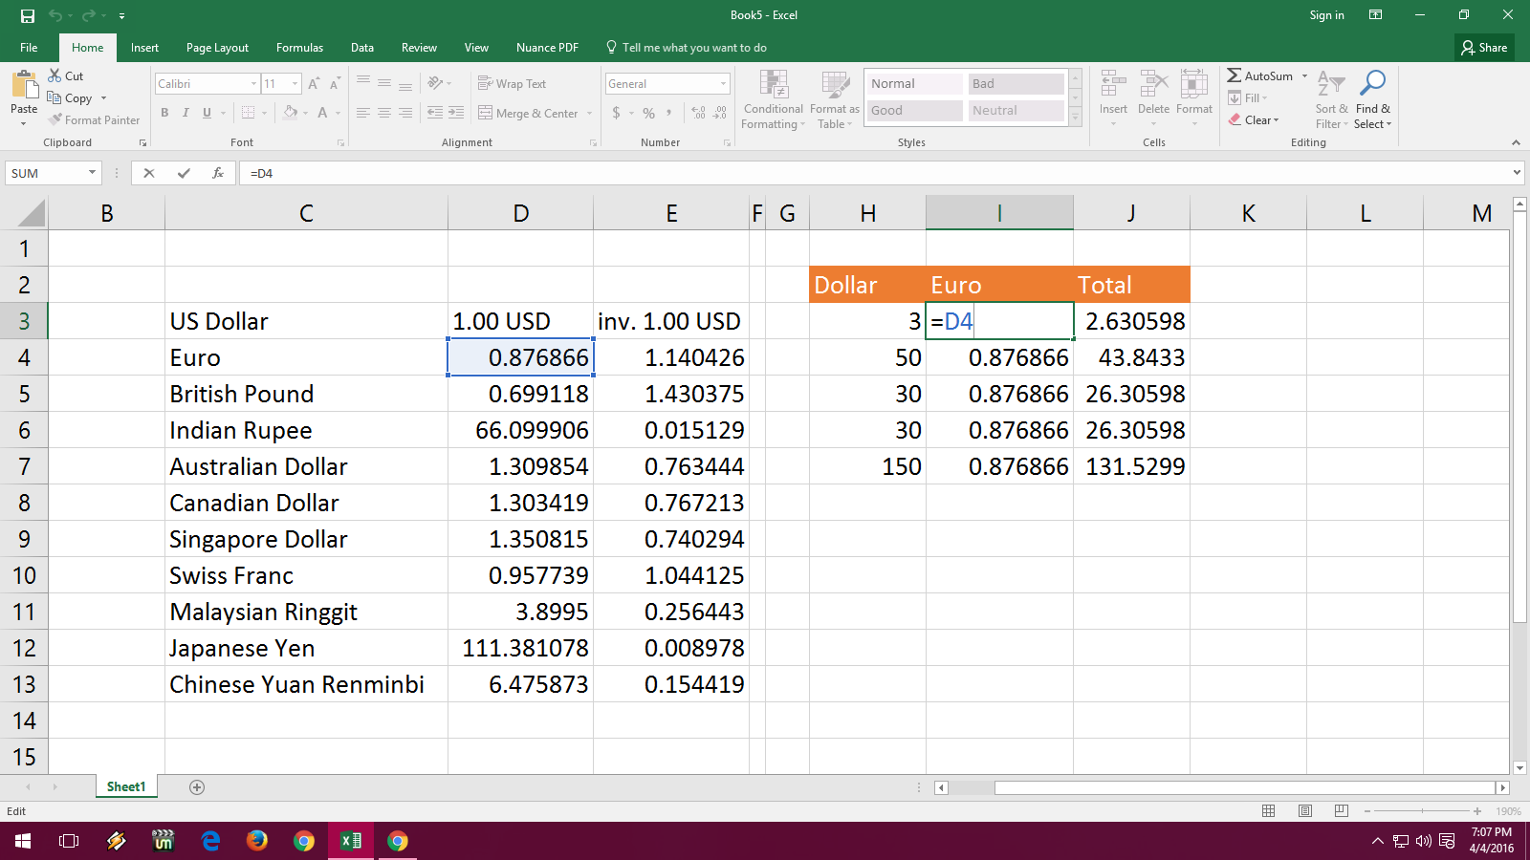Open the font size dropdown
Image resolution: width=1530 pixels, height=860 pixels.
click(292, 83)
